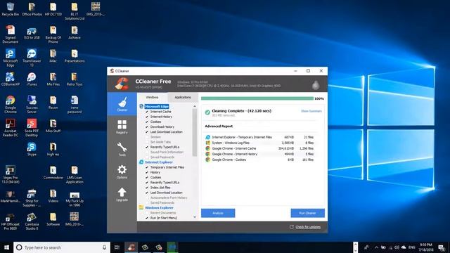450x253 pixels.
Task: Enable Recent Documents under Windows Explorer
Action: coord(147,213)
